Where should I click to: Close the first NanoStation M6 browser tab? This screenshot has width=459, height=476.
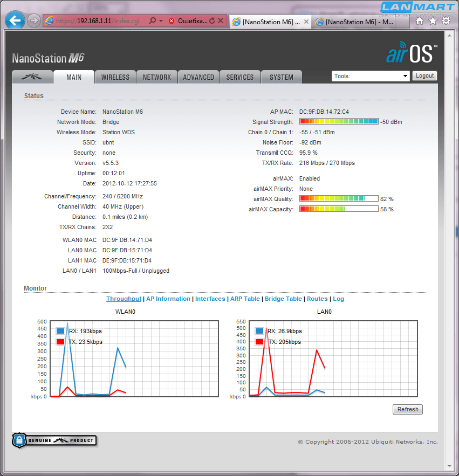(306, 22)
